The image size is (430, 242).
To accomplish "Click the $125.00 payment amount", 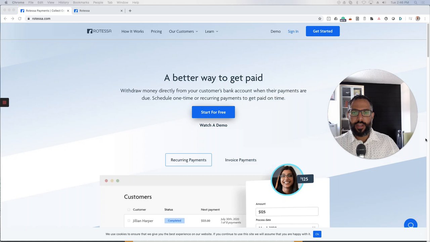I will [206, 221].
